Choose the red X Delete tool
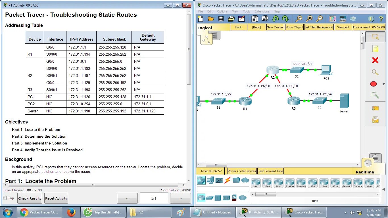 375,60
